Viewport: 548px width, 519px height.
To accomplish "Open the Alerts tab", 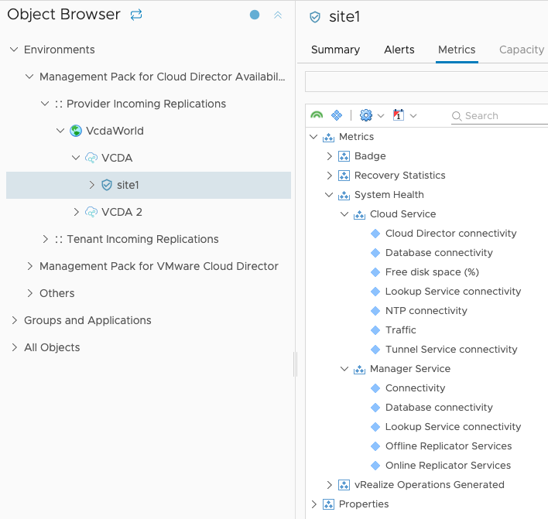I will [x=399, y=50].
